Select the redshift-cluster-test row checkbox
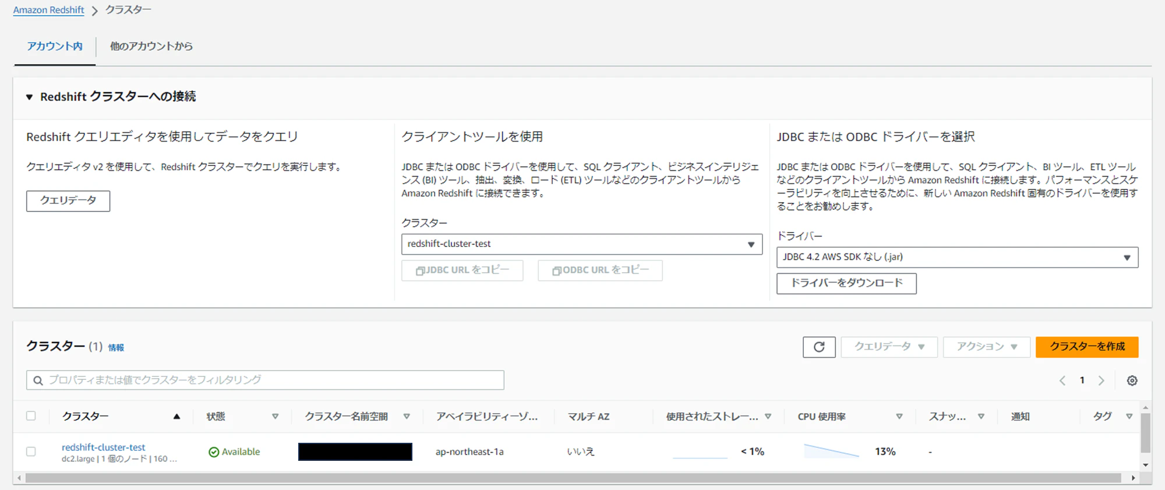Image resolution: width=1165 pixels, height=490 pixels. pos(31,452)
